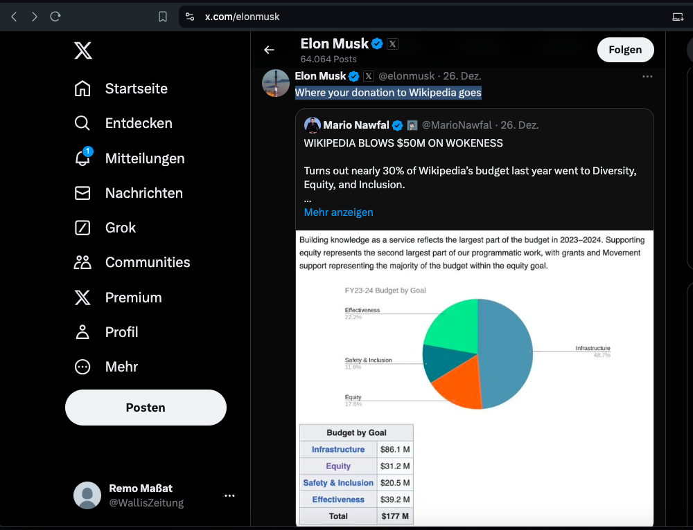Open the Communities menu label
This screenshot has width=693, height=530.
pos(148,262)
